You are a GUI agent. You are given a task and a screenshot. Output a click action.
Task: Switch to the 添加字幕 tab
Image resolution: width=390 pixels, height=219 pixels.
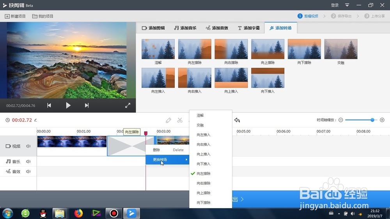pyautogui.click(x=249, y=28)
